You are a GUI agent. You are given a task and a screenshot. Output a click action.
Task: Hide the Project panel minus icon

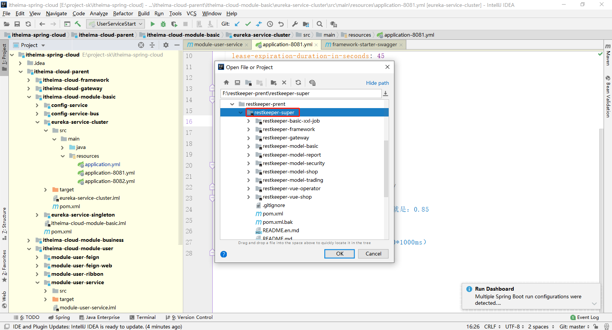pyautogui.click(x=177, y=45)
